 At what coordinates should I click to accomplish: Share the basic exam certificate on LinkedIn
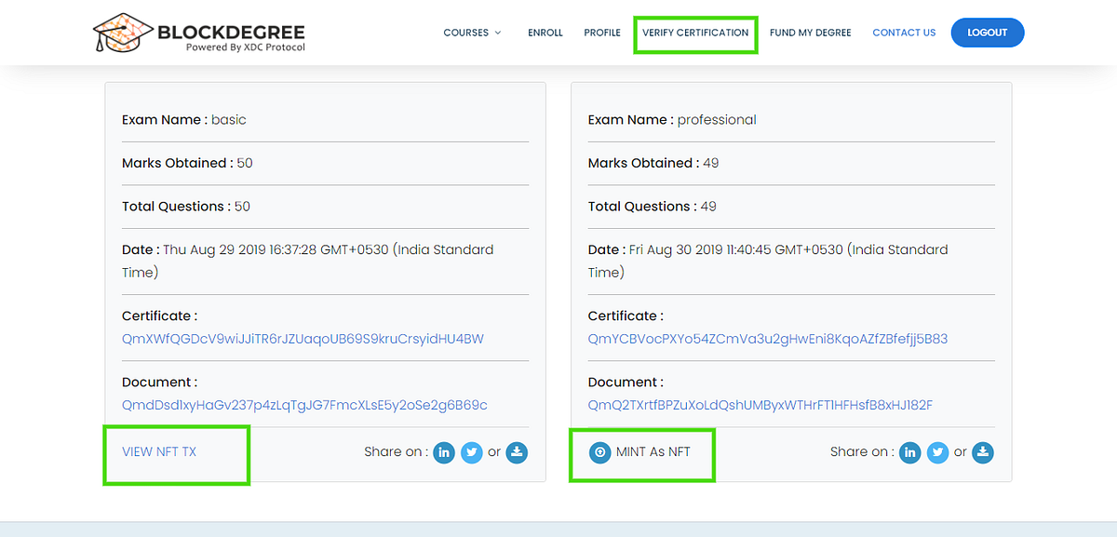click(444, 452)
